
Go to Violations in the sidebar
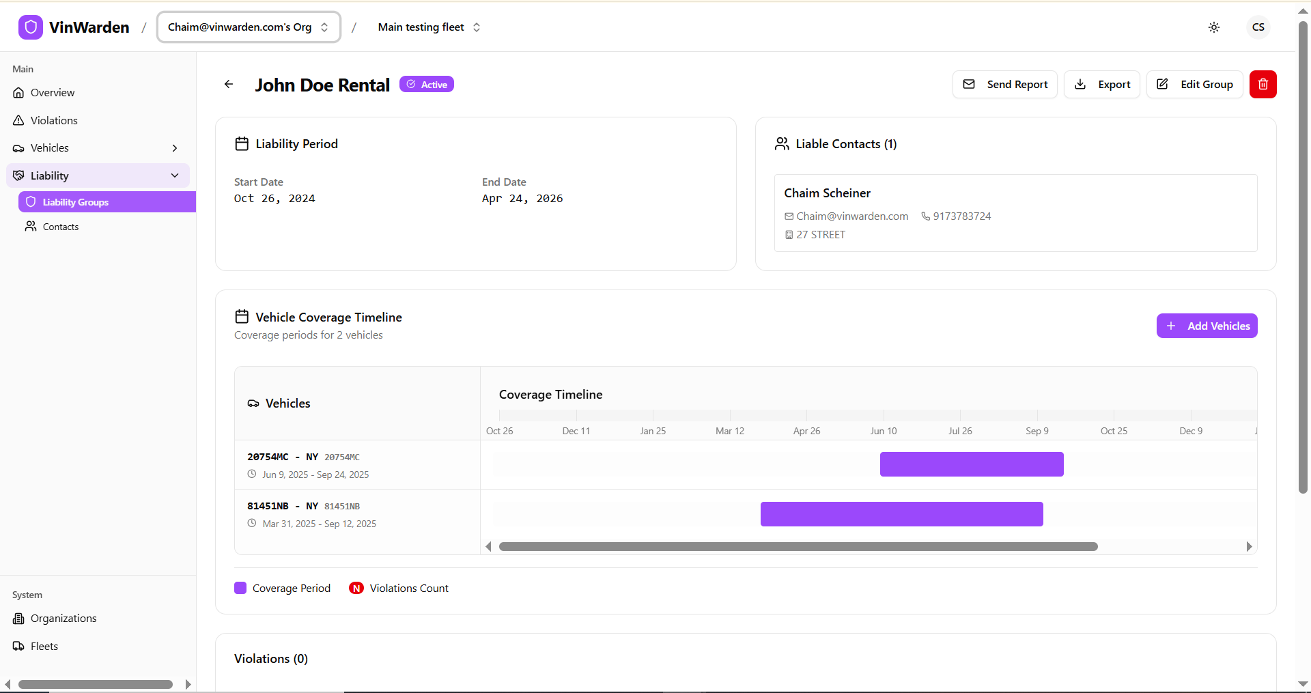[x=54, y=120]
